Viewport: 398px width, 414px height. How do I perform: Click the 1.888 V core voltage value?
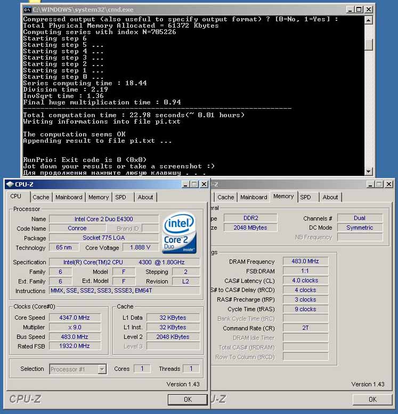pos(140,247)
